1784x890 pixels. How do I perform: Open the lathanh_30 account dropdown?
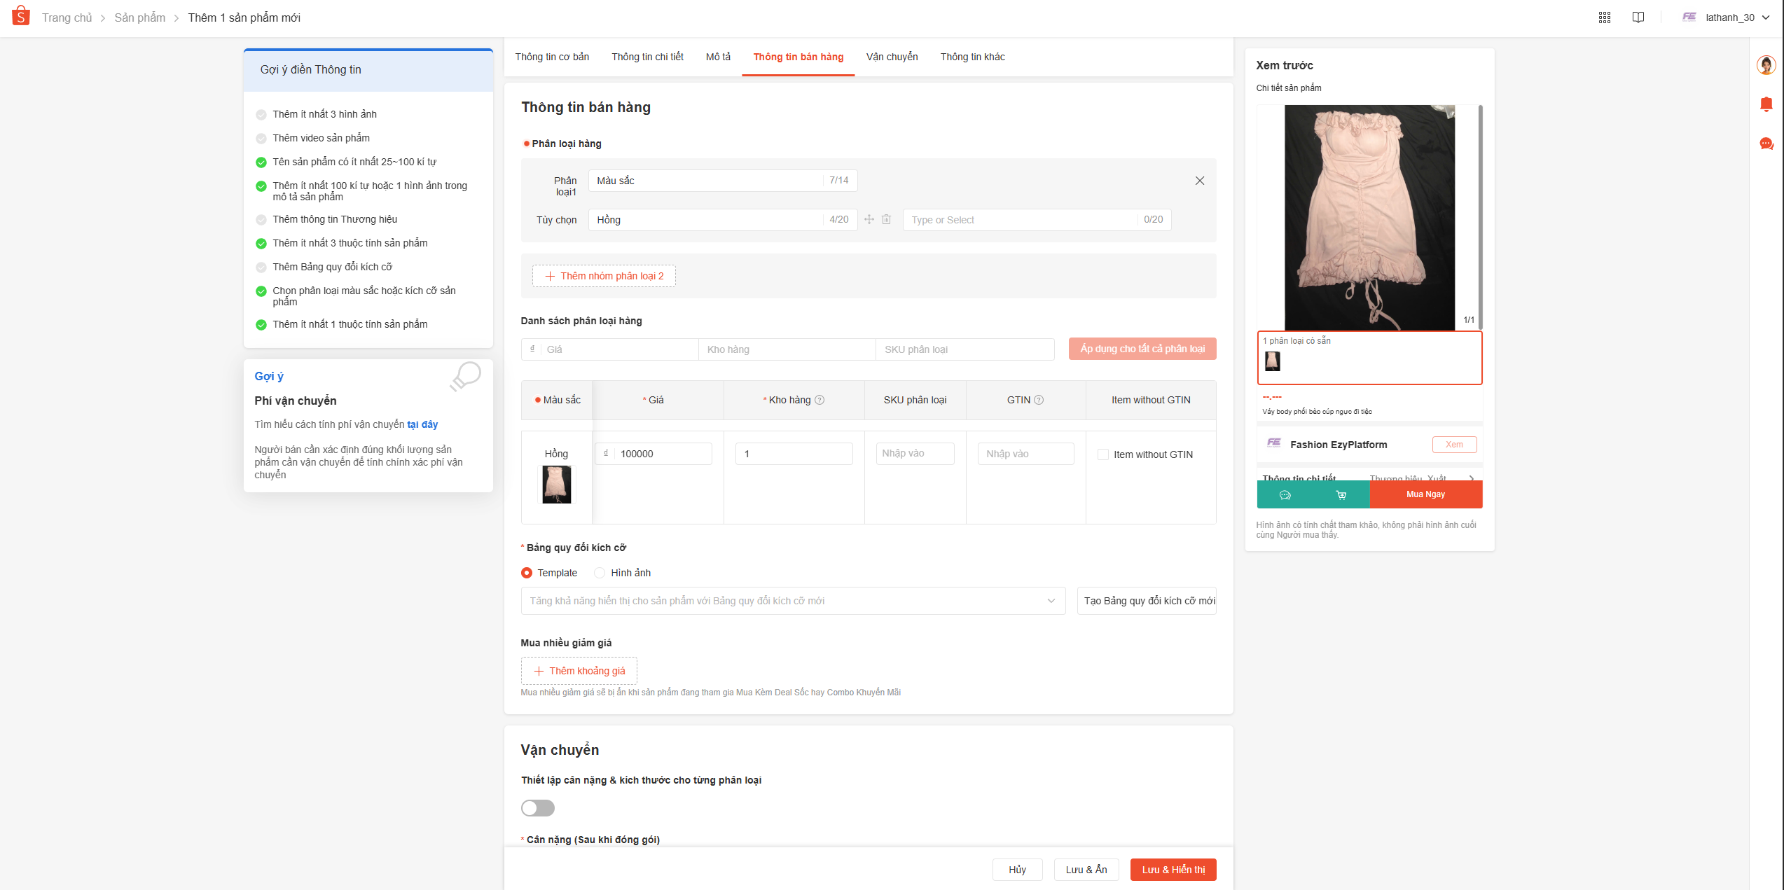click(x=1730, y=18)
